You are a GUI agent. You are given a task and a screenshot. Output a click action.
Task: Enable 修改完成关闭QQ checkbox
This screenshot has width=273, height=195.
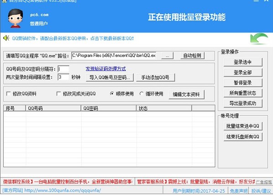pos(58,94)
